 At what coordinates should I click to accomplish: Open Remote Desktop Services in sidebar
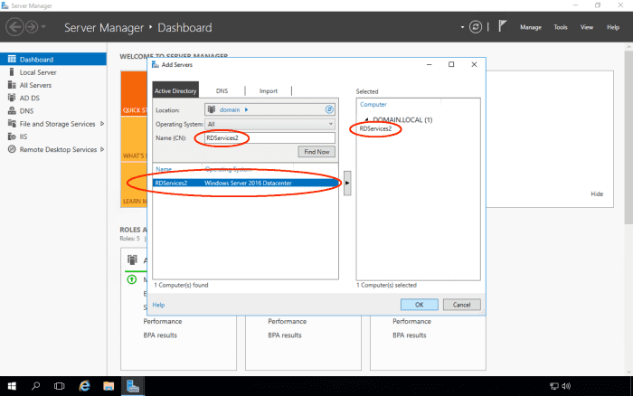[x=58, y=149]
